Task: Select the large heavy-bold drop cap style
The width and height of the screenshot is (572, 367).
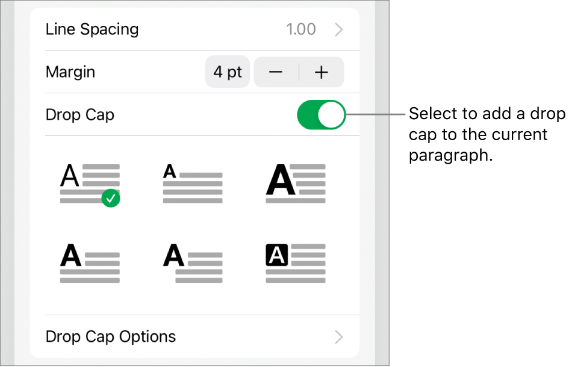Action: tap(296, 183)
